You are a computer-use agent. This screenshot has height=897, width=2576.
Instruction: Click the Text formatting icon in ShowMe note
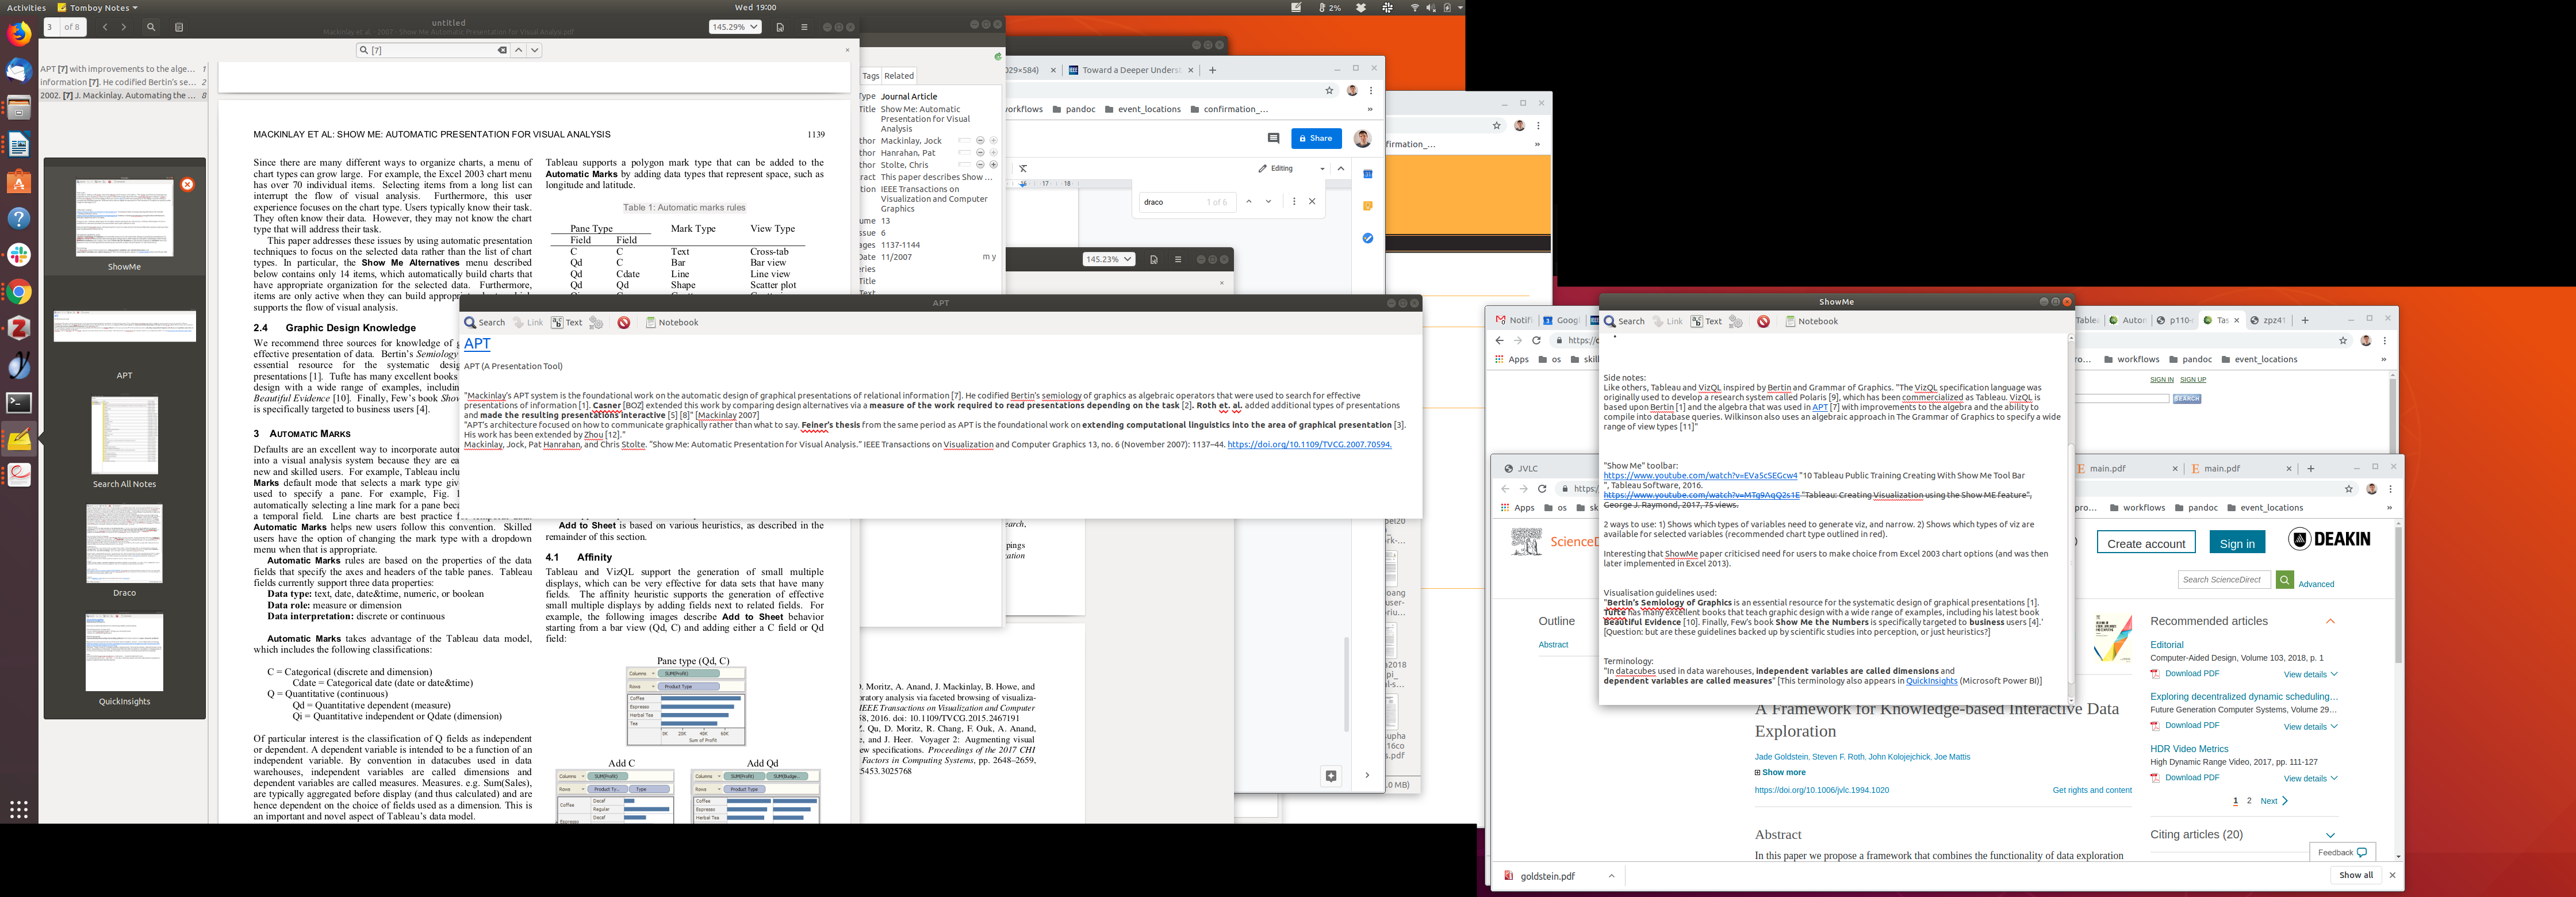pyautogui.click(x=1706, y=322)
